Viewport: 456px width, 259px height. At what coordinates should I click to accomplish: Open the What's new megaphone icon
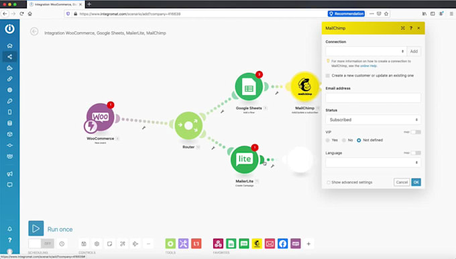point(9,173)
